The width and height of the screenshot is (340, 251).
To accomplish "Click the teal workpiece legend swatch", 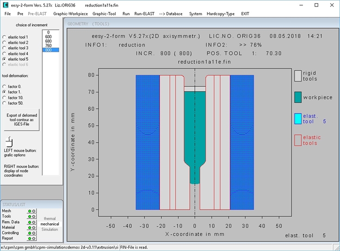I will pos(298,97).
